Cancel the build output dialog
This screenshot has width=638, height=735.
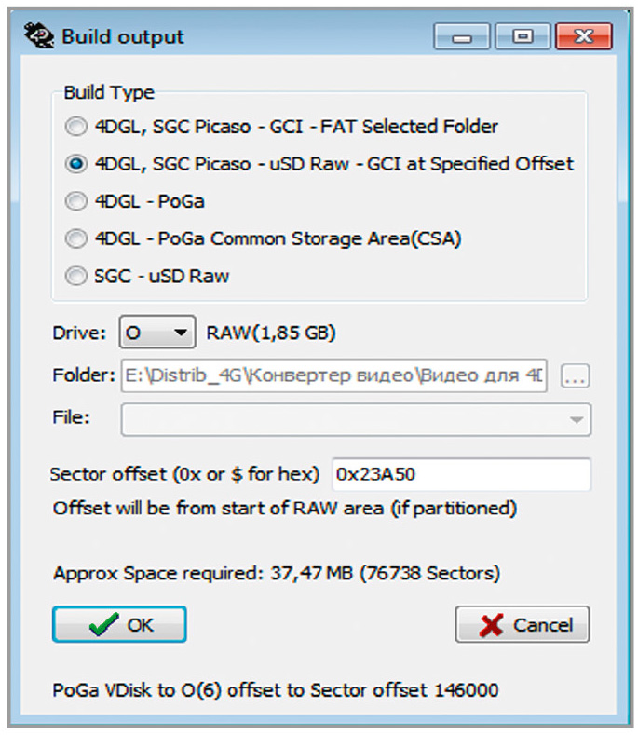click(523, 624)
